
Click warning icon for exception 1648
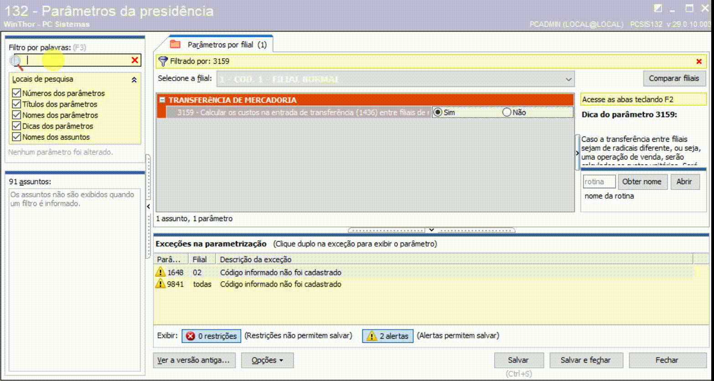click(160, 272)
